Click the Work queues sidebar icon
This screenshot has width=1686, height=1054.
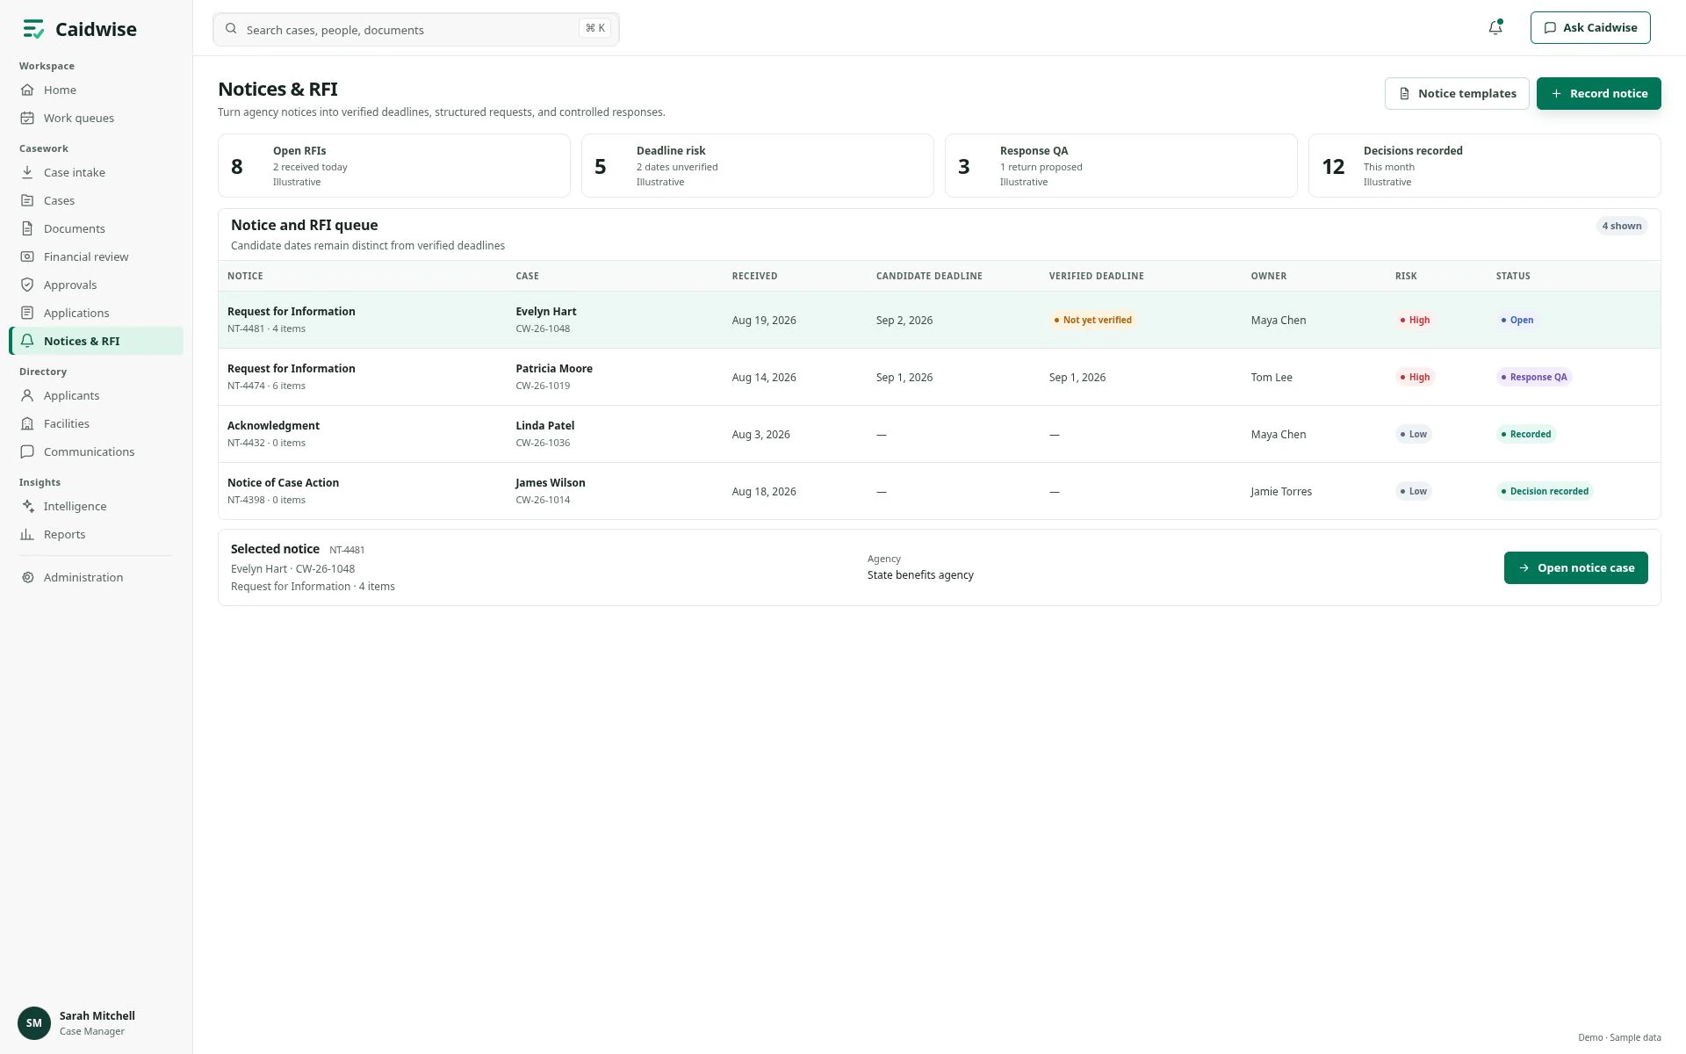(27, 118)
